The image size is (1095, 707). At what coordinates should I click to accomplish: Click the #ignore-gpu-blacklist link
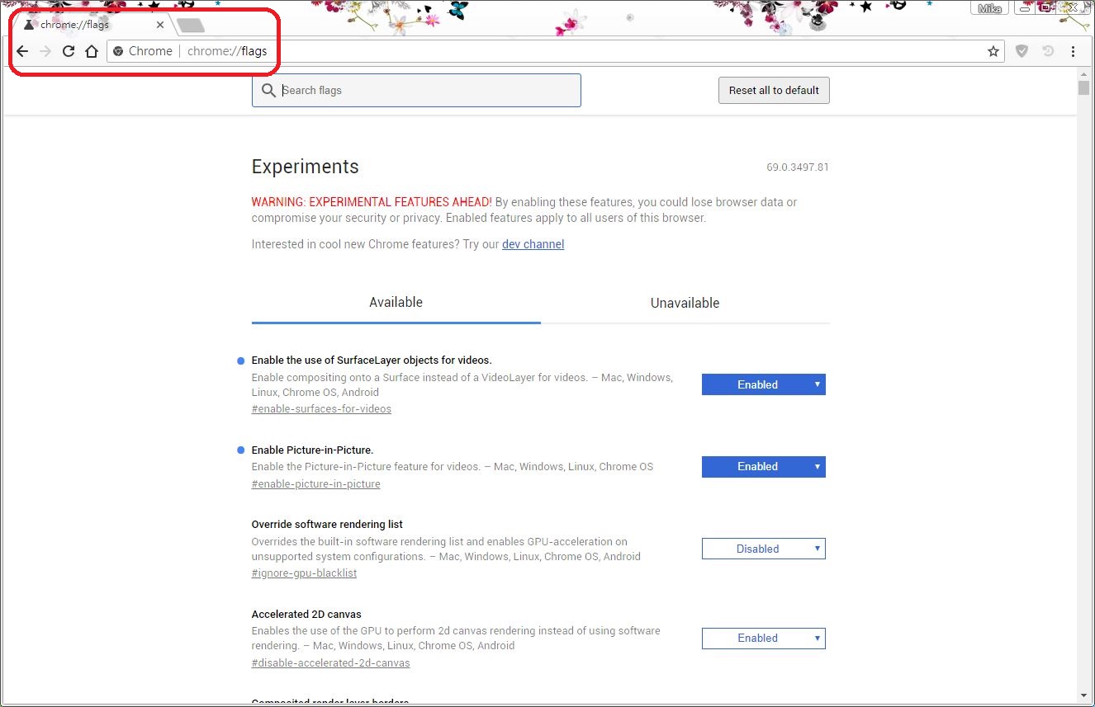tap(304, 573)
